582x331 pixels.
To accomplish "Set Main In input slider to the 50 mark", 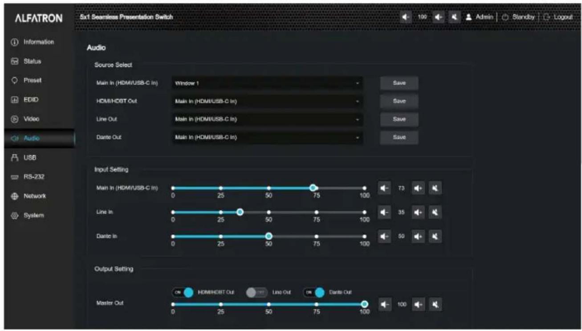I will (269, 188).
